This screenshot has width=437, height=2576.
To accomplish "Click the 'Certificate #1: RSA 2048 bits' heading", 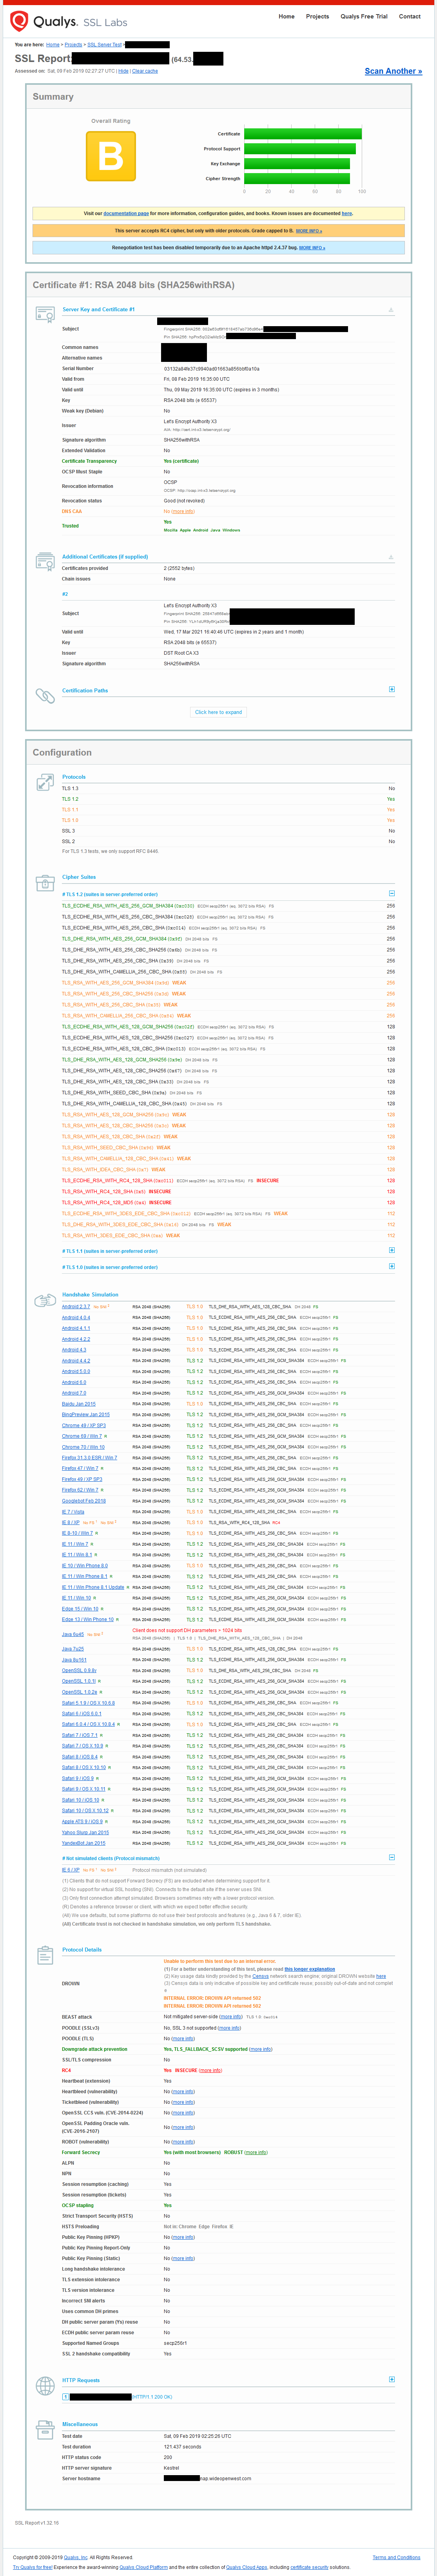I will pyautogui.click(x=134, y=285).
